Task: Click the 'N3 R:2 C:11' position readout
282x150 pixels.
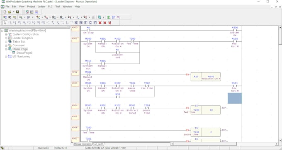Action: (61, 148)
